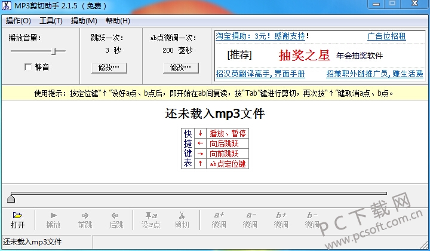Screen dimensions: 430x251
Task: Click the 播放音量 volume slider handle
Action: (54, 51)
